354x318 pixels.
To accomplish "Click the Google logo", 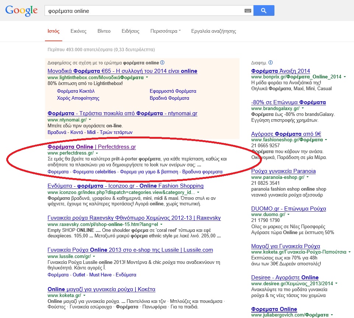I will pyautogui.click(x=21, y=10).
